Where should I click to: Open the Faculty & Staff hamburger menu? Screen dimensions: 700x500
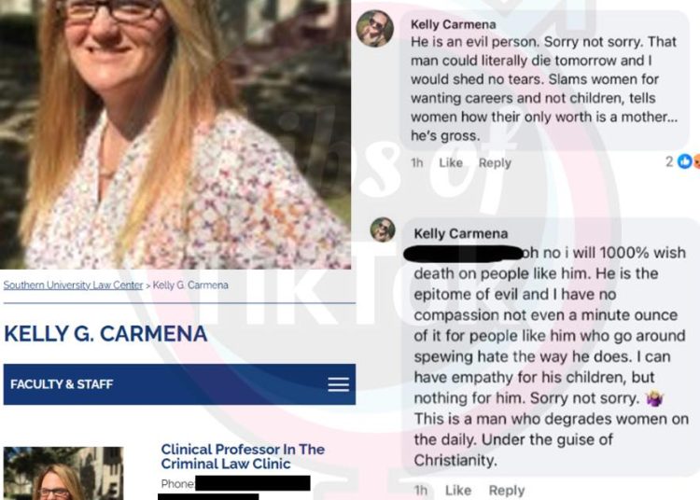click(x=339, y=384)
